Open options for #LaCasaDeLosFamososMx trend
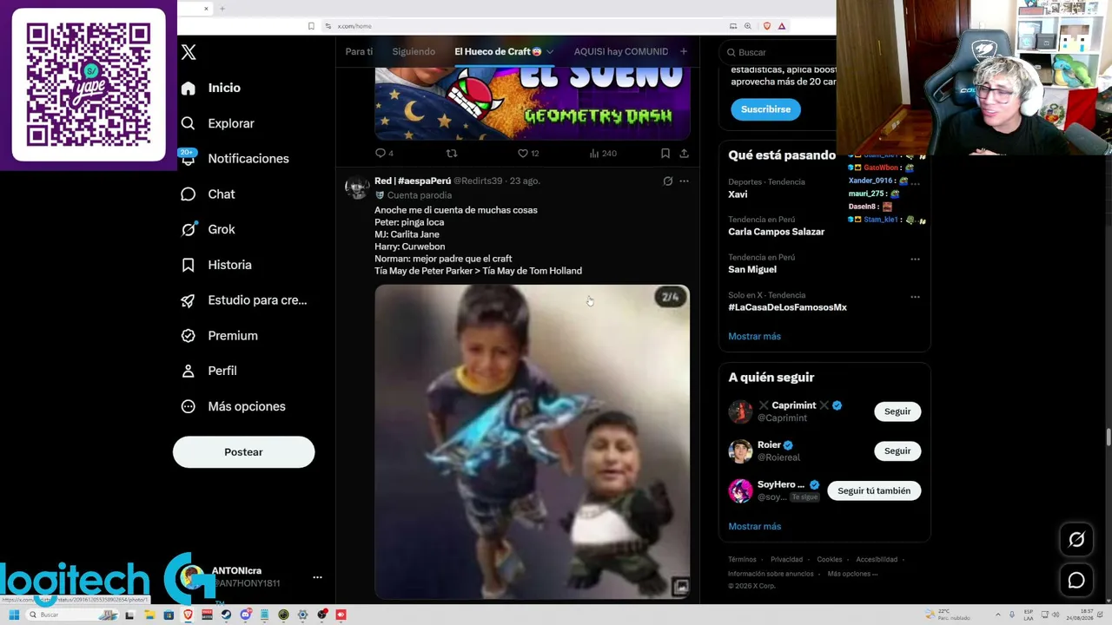The image size is (1112, 625). tap(915, 297)
